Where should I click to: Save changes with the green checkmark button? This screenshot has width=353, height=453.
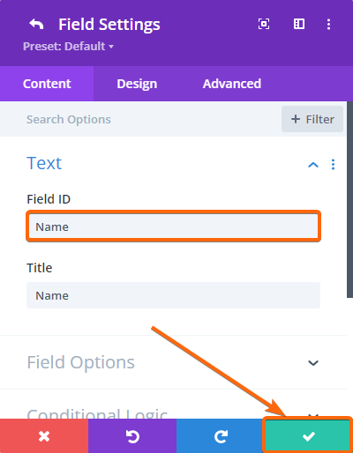[x=308, y=436]
